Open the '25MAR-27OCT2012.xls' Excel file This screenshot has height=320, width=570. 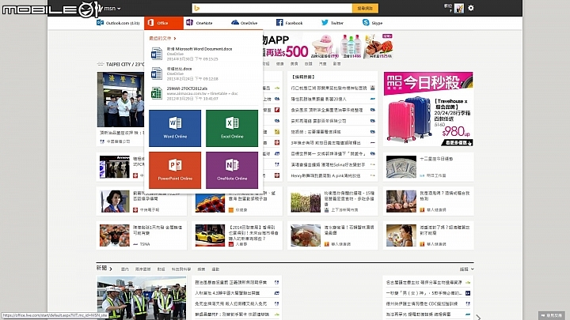tap(187, 88)
